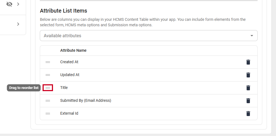Click the Available attributes dropdown arrow
This screenshot has width=276, height=136.
pos(252,36)
